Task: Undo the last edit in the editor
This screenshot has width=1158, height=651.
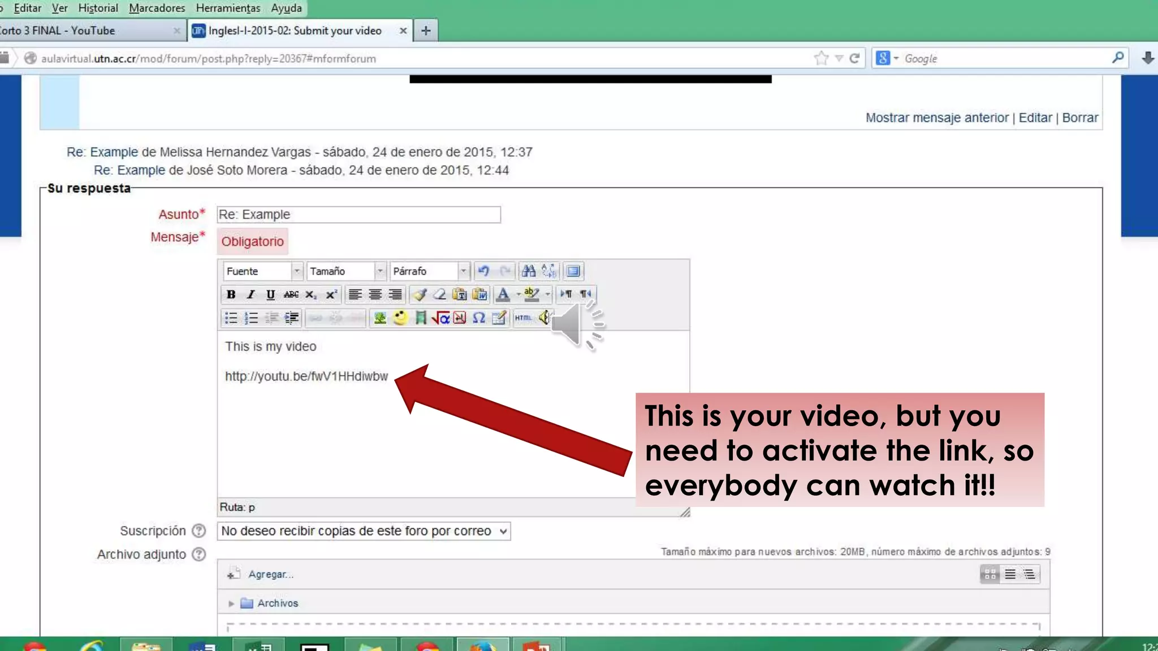Action: 483,271
